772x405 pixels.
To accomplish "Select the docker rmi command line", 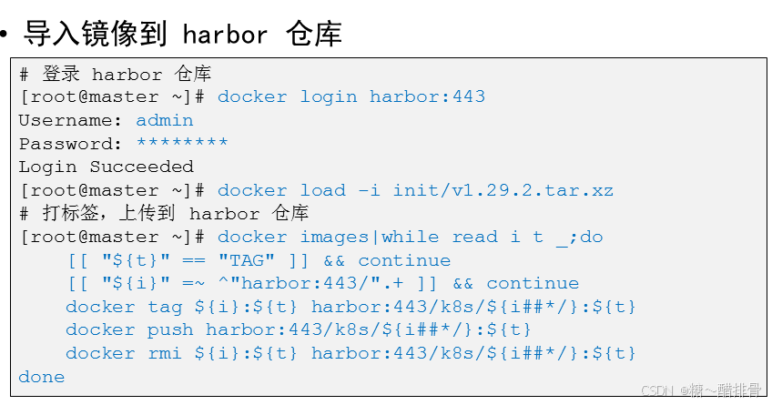I will (350, 353).
